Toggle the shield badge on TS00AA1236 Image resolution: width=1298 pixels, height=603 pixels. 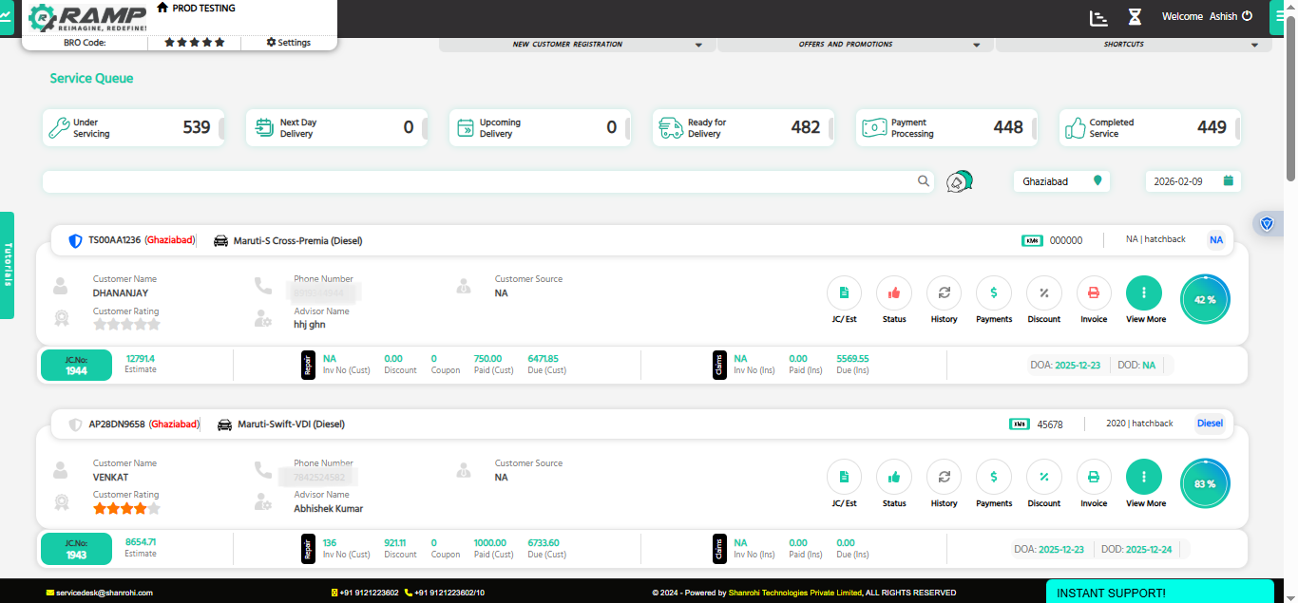[x=75, y=240]
